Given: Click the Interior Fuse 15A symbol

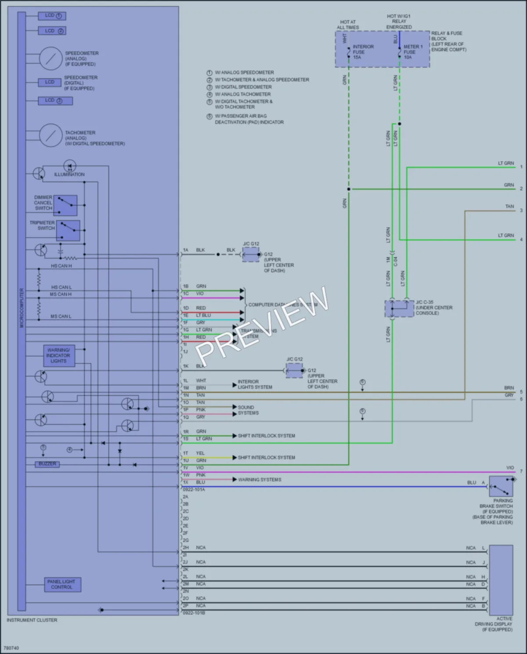Looking at the screenshot, I should [349, 51].
